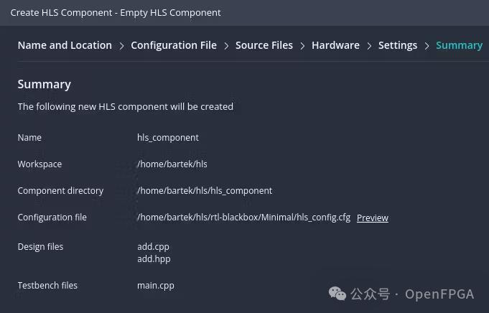Click the hls_config.cfg configuration file path
Image resolution: width=489 pixels, height=313 pixels.
coord(243,217)
